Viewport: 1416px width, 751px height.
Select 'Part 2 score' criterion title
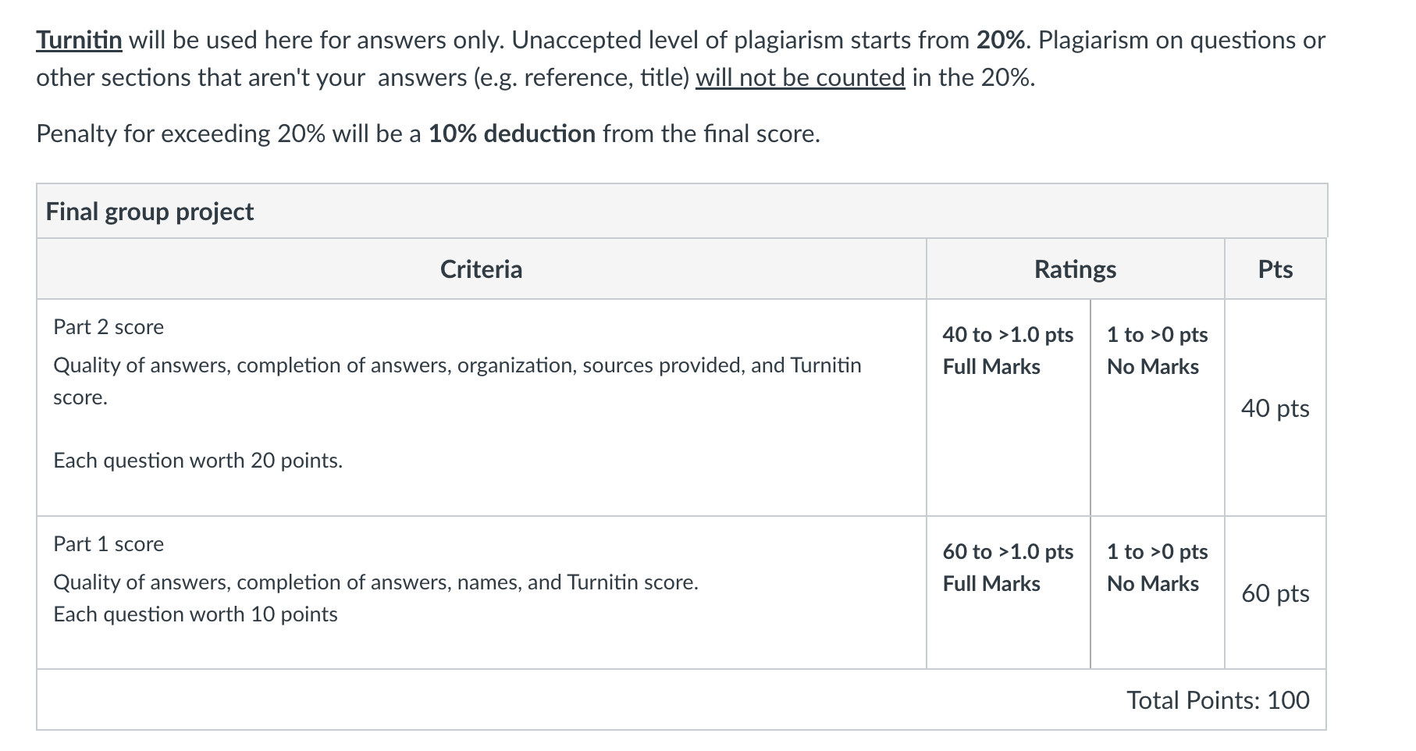pyautogui.click(x=109, y=327)
